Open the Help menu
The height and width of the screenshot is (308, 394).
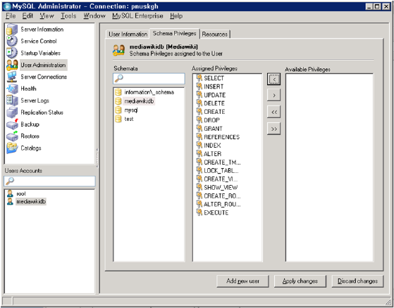(x=176, y=15)
